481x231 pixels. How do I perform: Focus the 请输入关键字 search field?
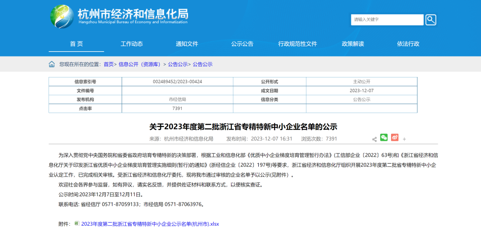[x=387, y=20]
